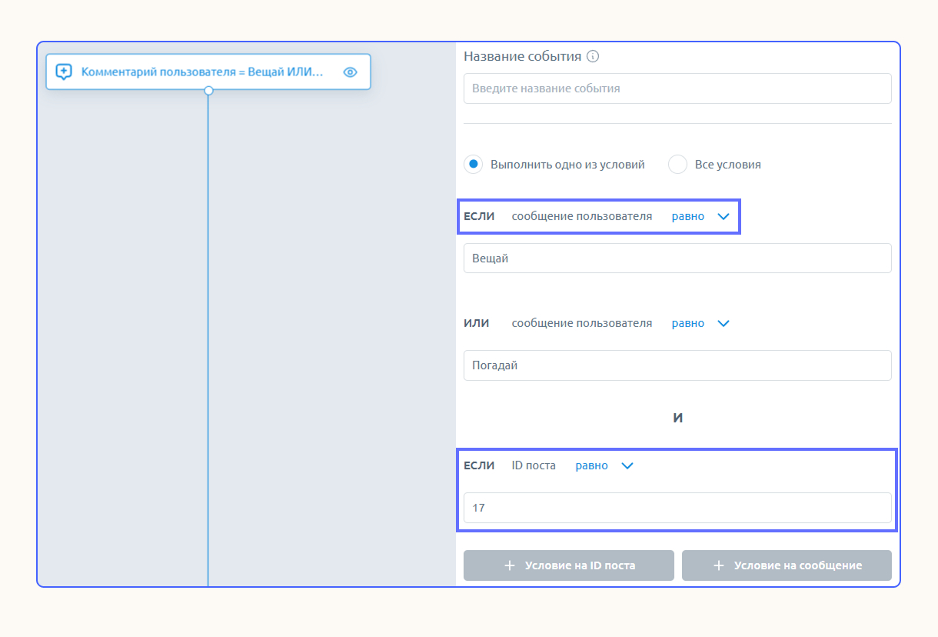Click the comment icon on the trigger block
The height and width of the screenshot is (637, 938).
click(x=65, y=72)
